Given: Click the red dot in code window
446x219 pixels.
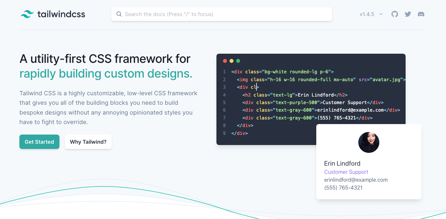Looking at the screenshot, I should point(225,61).
